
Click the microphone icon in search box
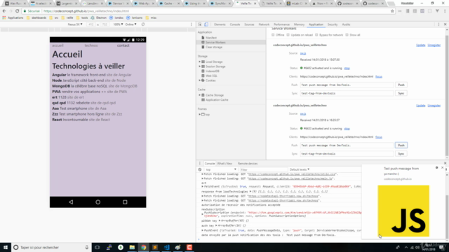pos(87,247)
